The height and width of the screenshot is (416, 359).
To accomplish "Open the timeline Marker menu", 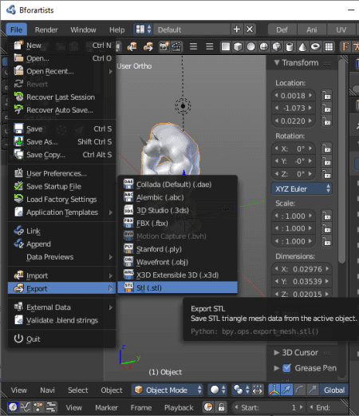I will 106,407.
